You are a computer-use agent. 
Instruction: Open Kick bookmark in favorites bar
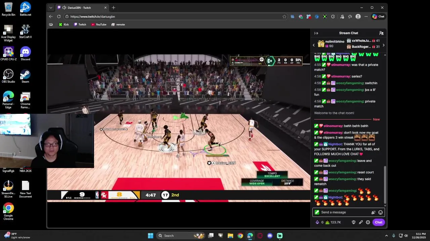[64, 24]
